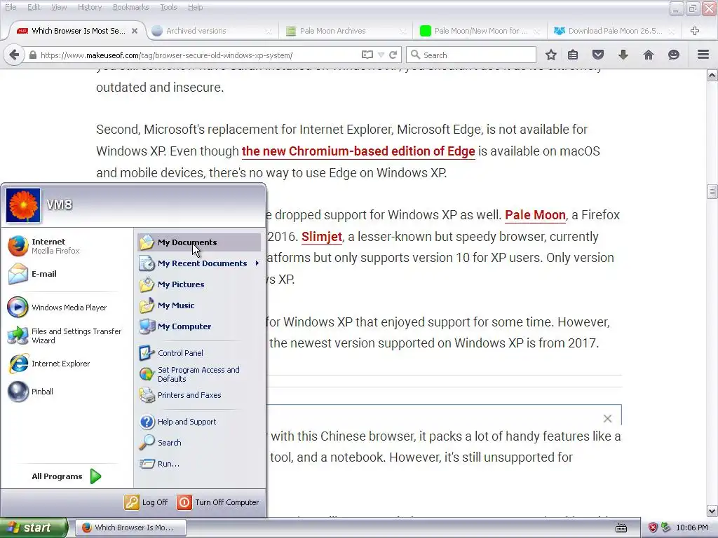Click the page scrollbar up arrow
The width and height of the screenshot is (718, 538).
tap(712, 75)
